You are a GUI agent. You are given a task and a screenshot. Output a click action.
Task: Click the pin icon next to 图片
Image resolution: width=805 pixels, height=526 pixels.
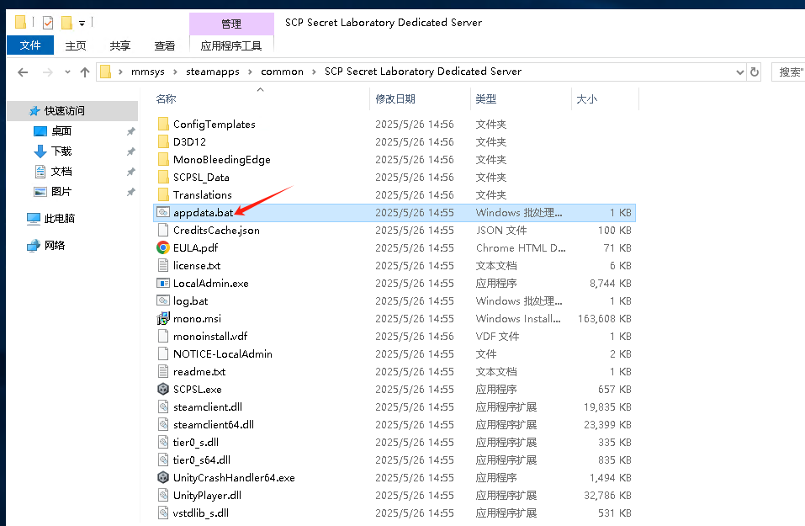point(131,192)
